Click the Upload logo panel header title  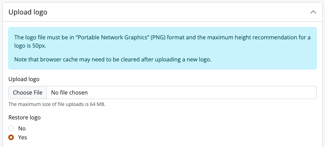(x=28, y=12)
